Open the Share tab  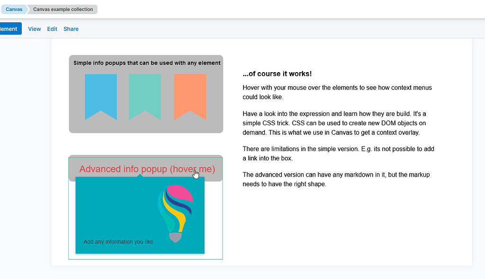(x=71, y=29)
